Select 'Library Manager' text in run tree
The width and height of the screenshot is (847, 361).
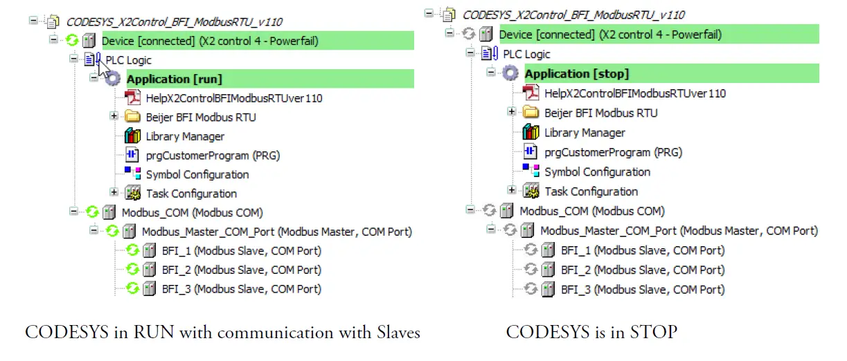[185, 137]
